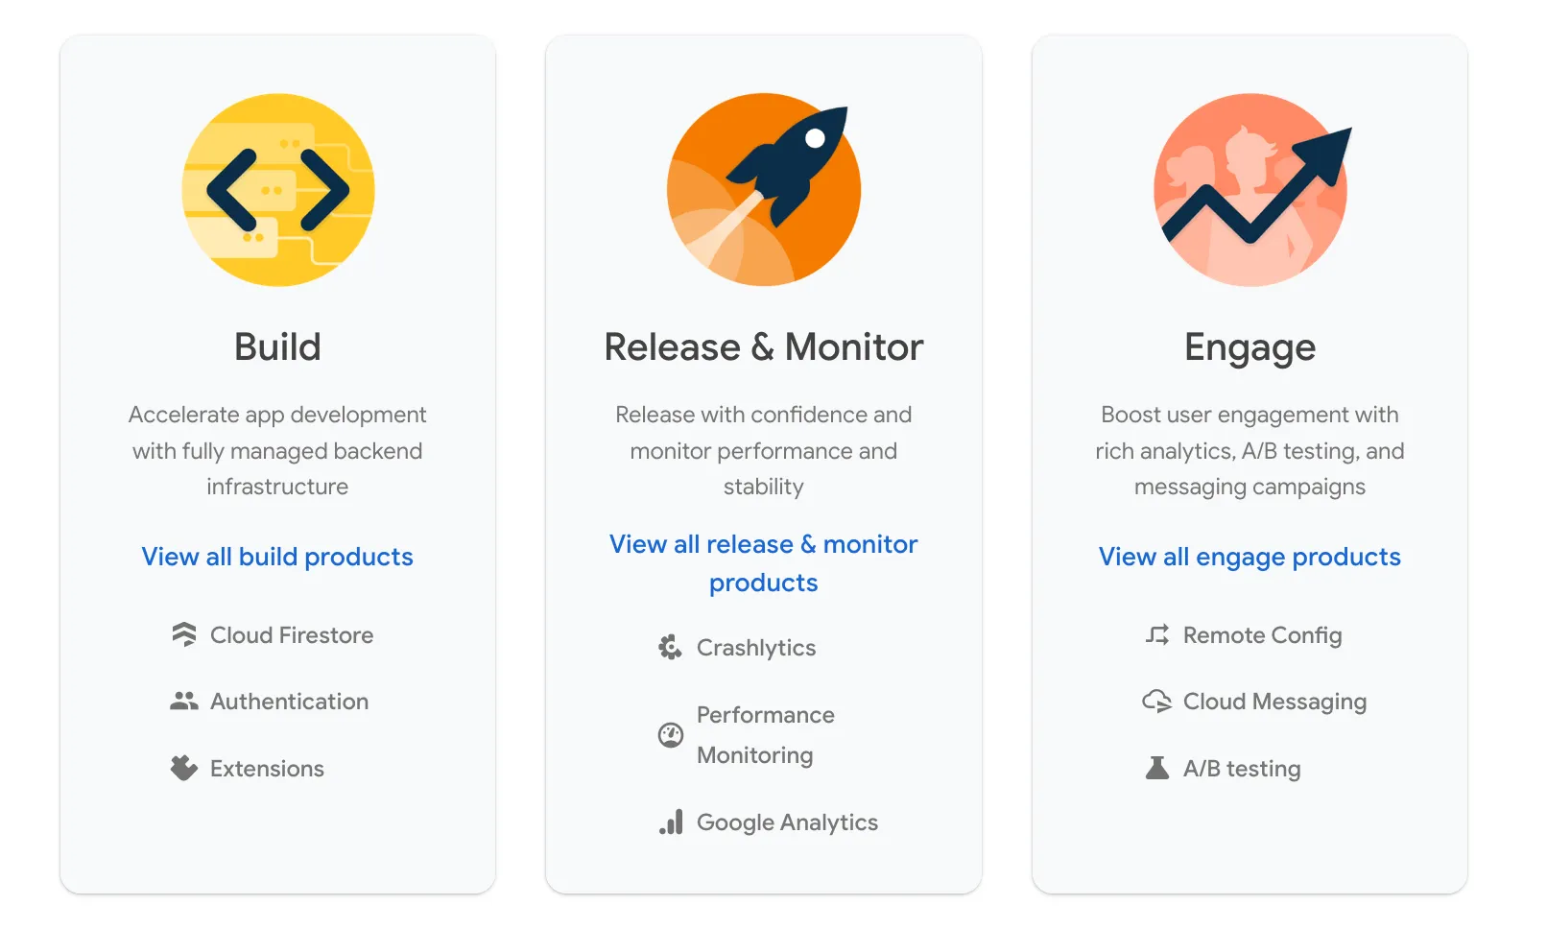Open View all engage products link
1547x929 pixels.
[x=1249, y=557]
